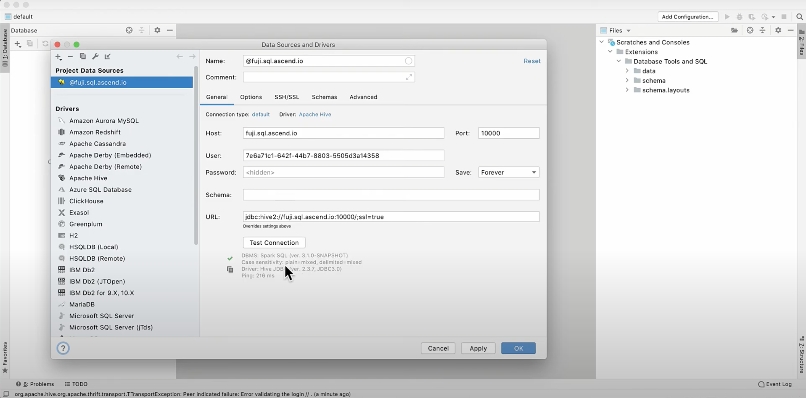Image resolution: width=806 pixels, height=398 pixels.
Task: Open the Database panel gear settings
Action: pyautogui.click(x=157, y=30)
